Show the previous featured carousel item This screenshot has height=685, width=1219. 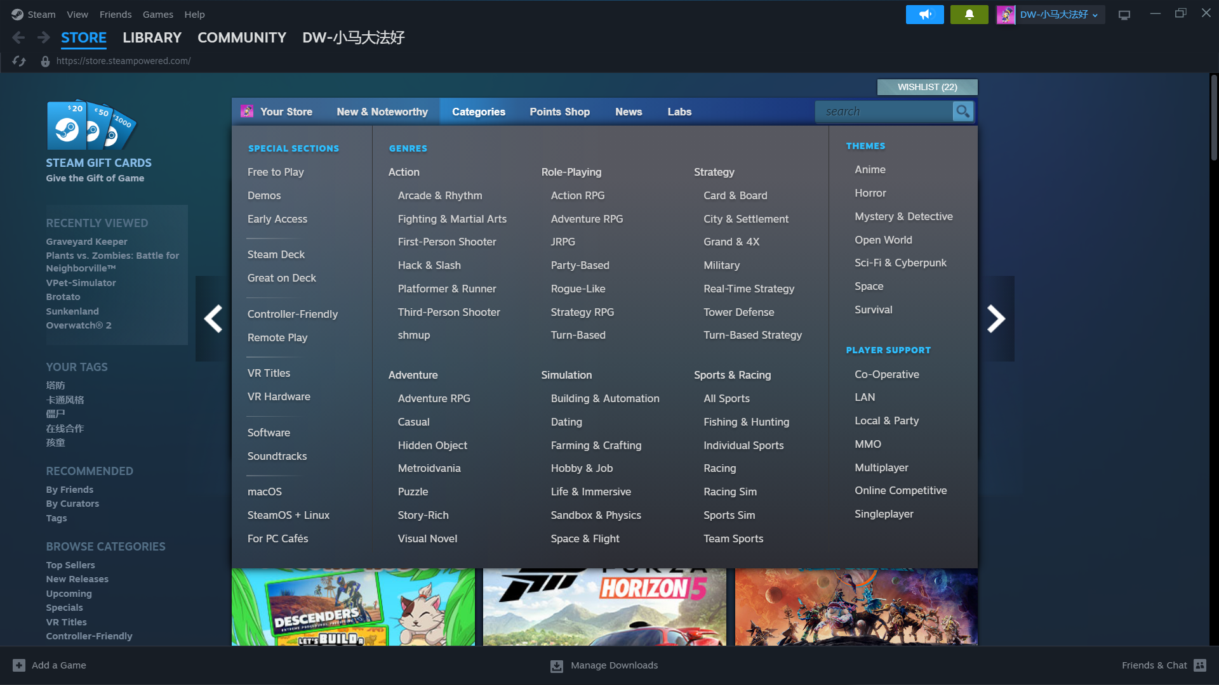(x=213, y=318)
